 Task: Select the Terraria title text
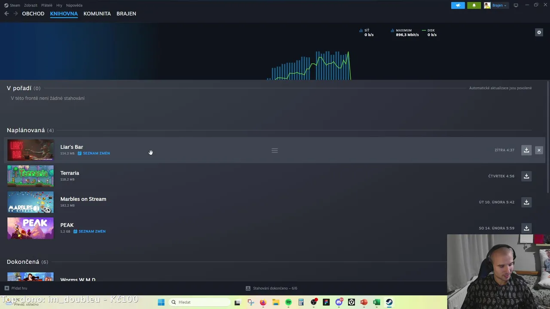(x=70, y=173)
